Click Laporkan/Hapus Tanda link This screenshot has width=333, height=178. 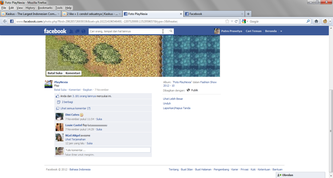[177, 108]
